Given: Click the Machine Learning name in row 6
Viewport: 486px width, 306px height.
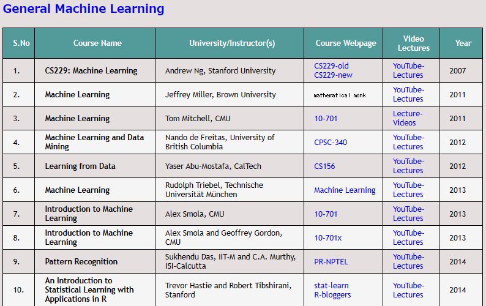Looking at the screenshot, I should click(77, 190).
